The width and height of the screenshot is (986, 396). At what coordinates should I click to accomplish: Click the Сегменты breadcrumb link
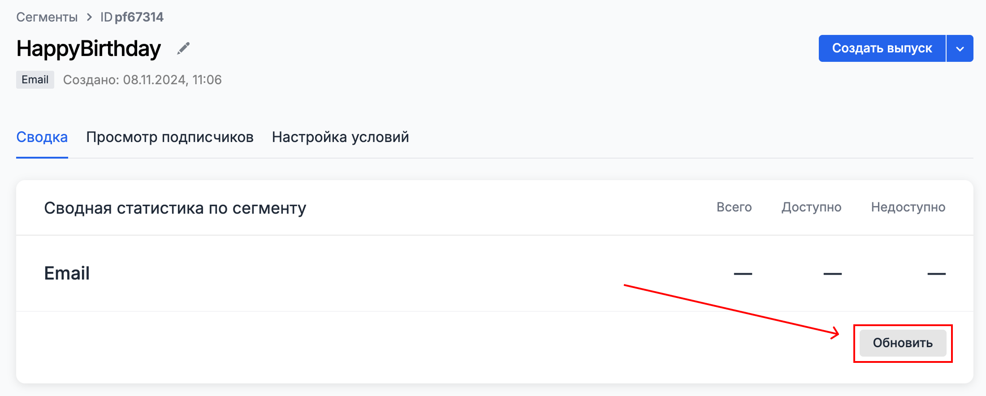46,17
